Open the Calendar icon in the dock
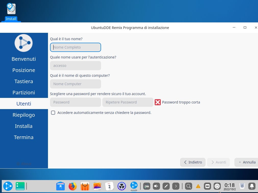 click(109, 186)
